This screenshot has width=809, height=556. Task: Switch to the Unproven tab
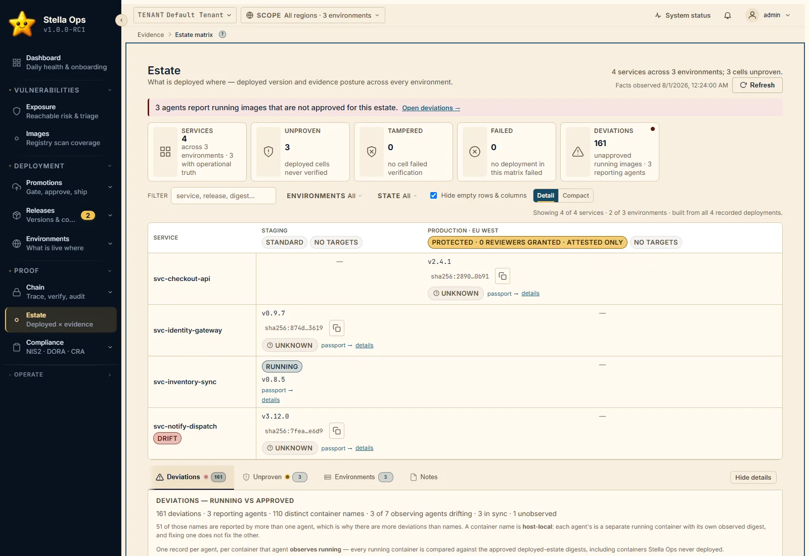(275, 477)
